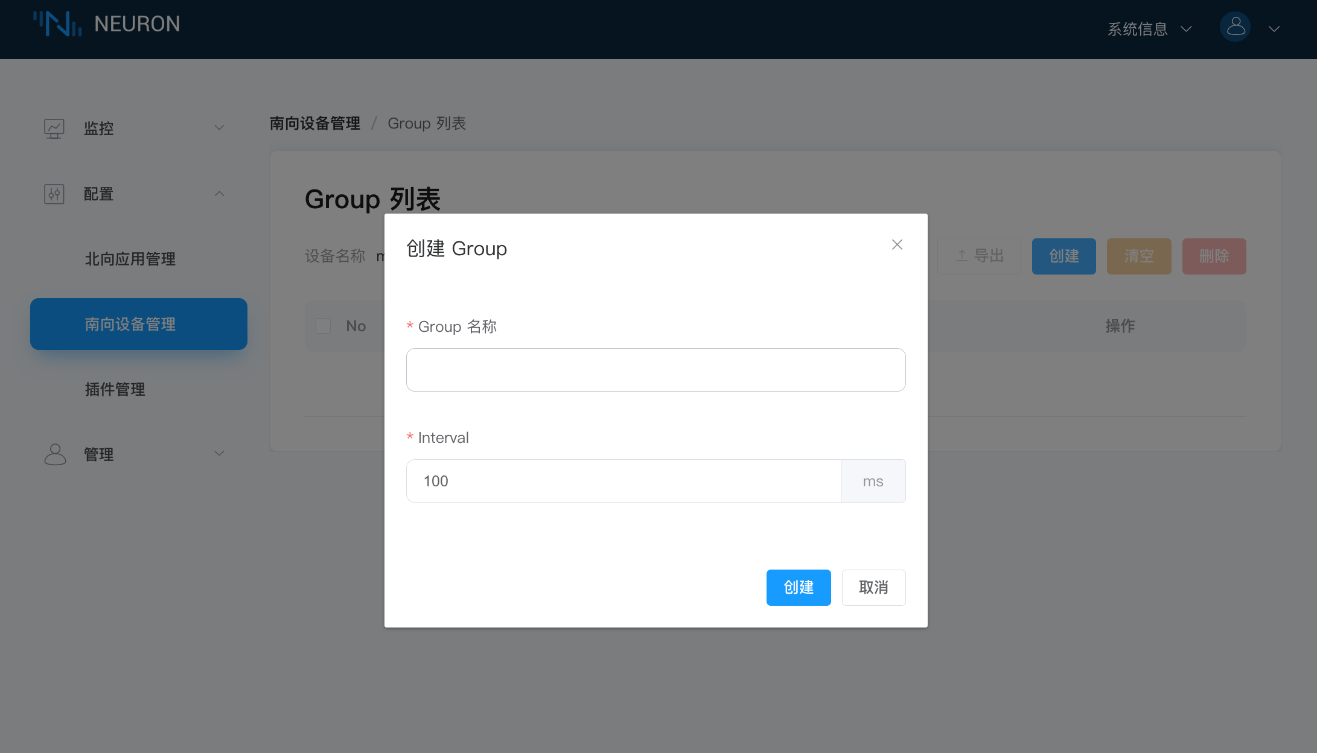The width and height of the screenshot is (1317, 753).
Task: Click the blue 创建 button in the dialog
Action: 799,587
